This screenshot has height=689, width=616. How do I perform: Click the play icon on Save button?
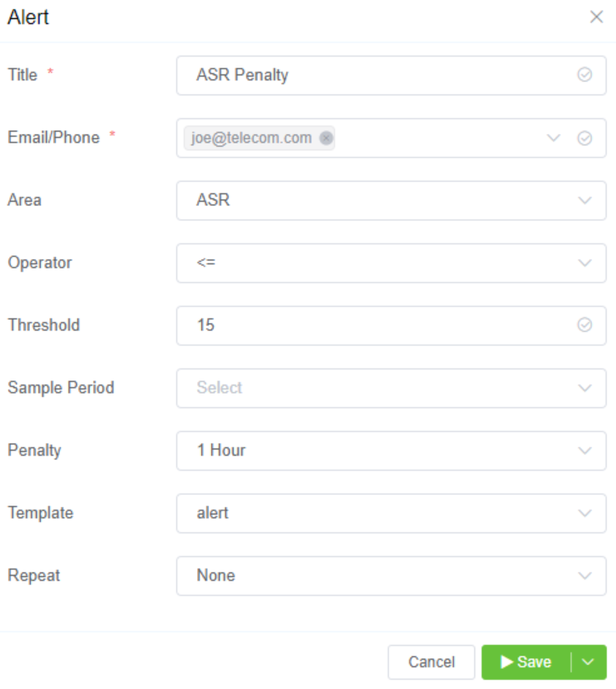[507, 662]
